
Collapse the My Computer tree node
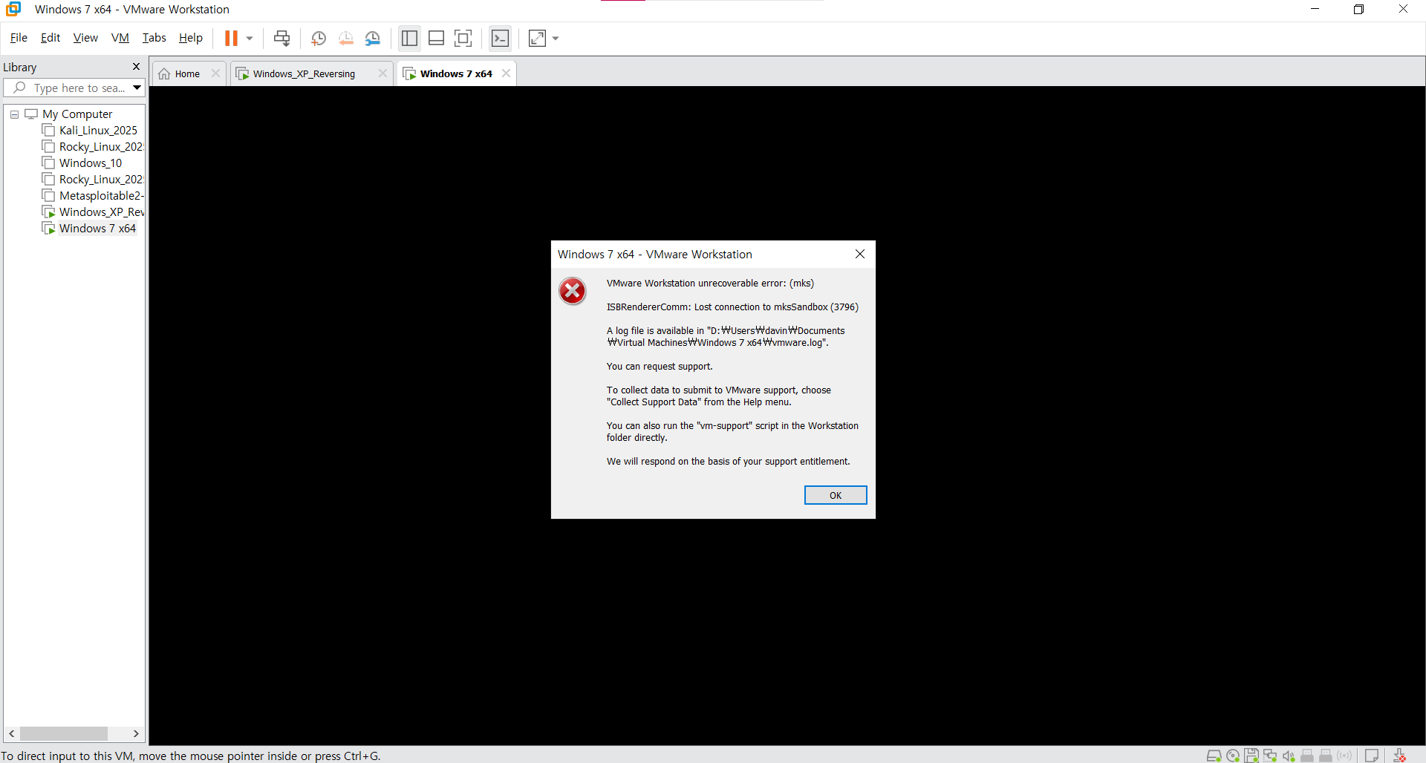tap(14, 114)
